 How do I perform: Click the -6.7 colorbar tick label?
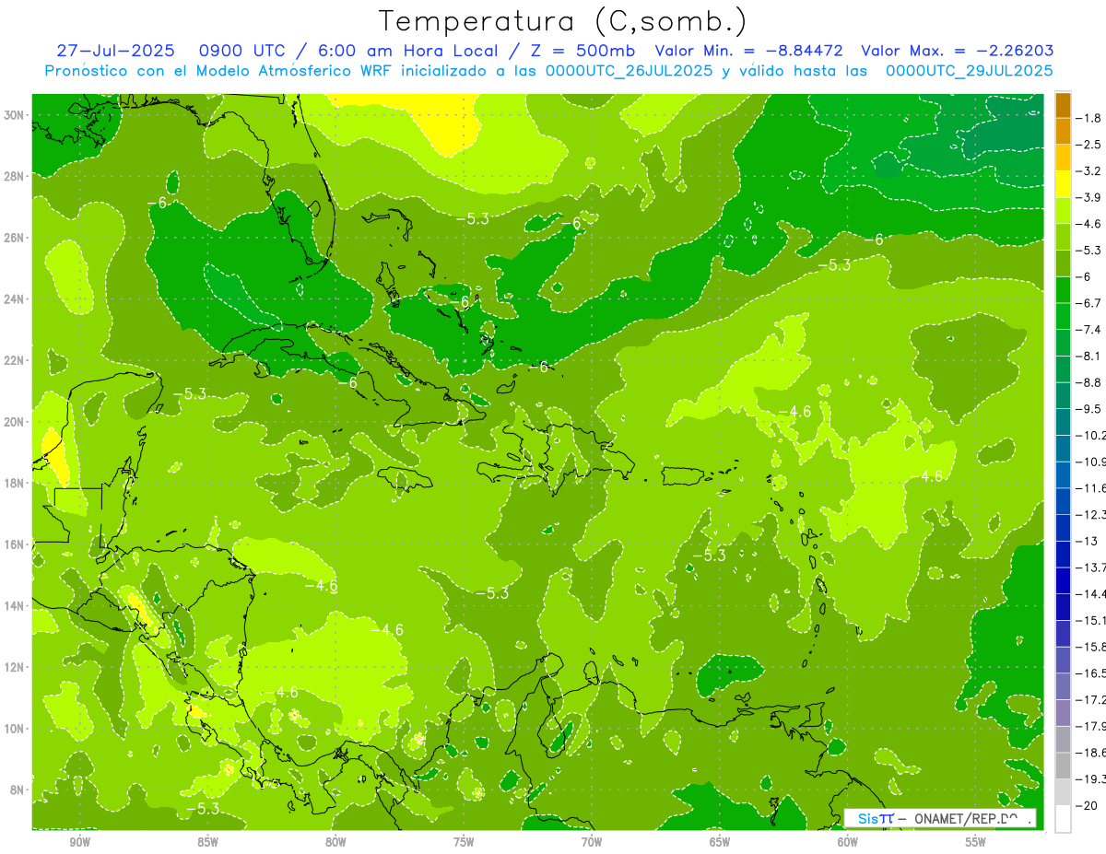coord(1090,304)
